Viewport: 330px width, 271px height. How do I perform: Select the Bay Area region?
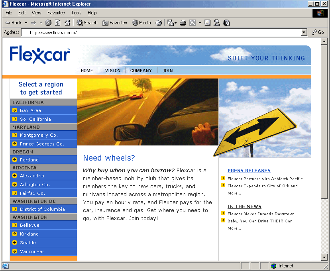coord(43,110)
